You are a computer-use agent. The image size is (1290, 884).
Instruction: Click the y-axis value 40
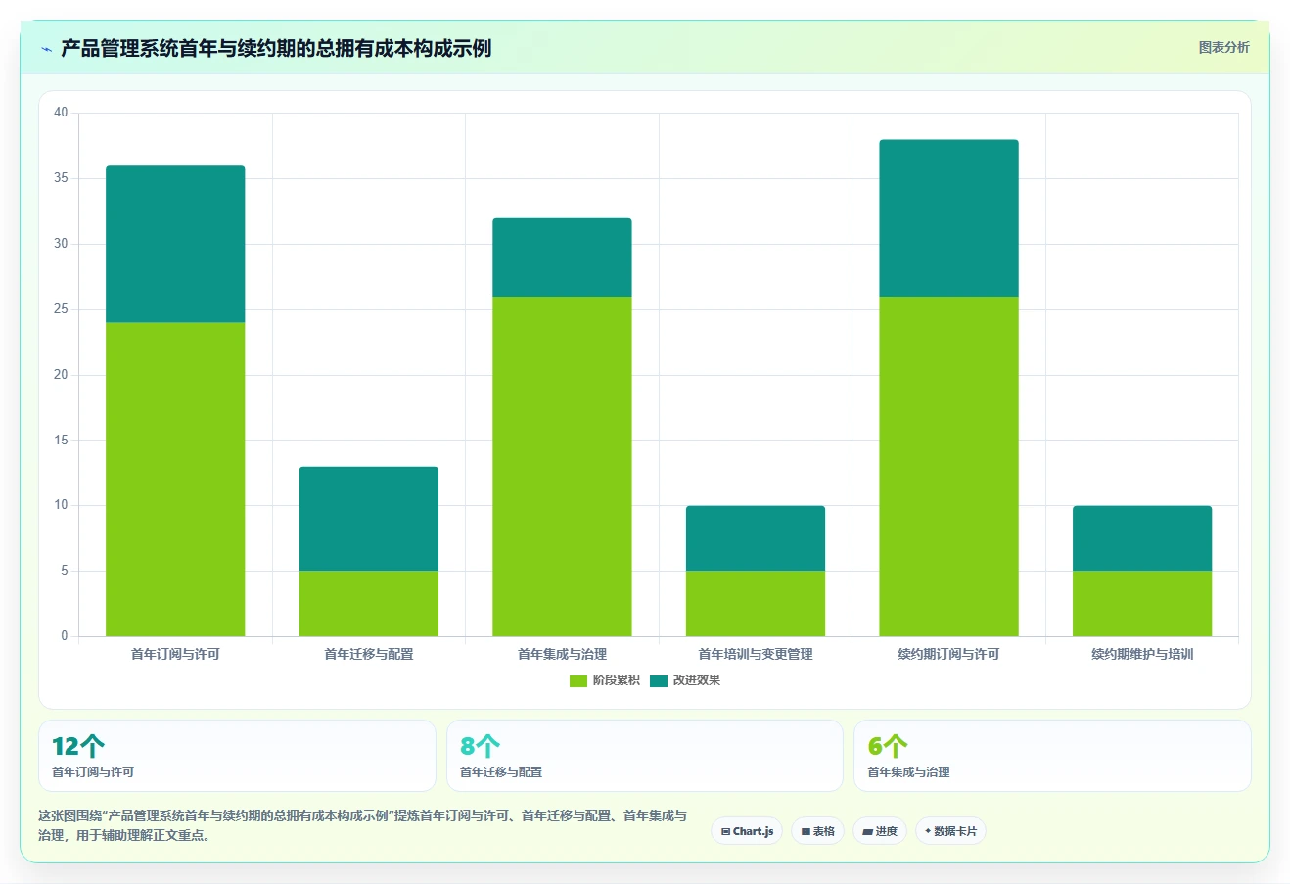(61, 113)
